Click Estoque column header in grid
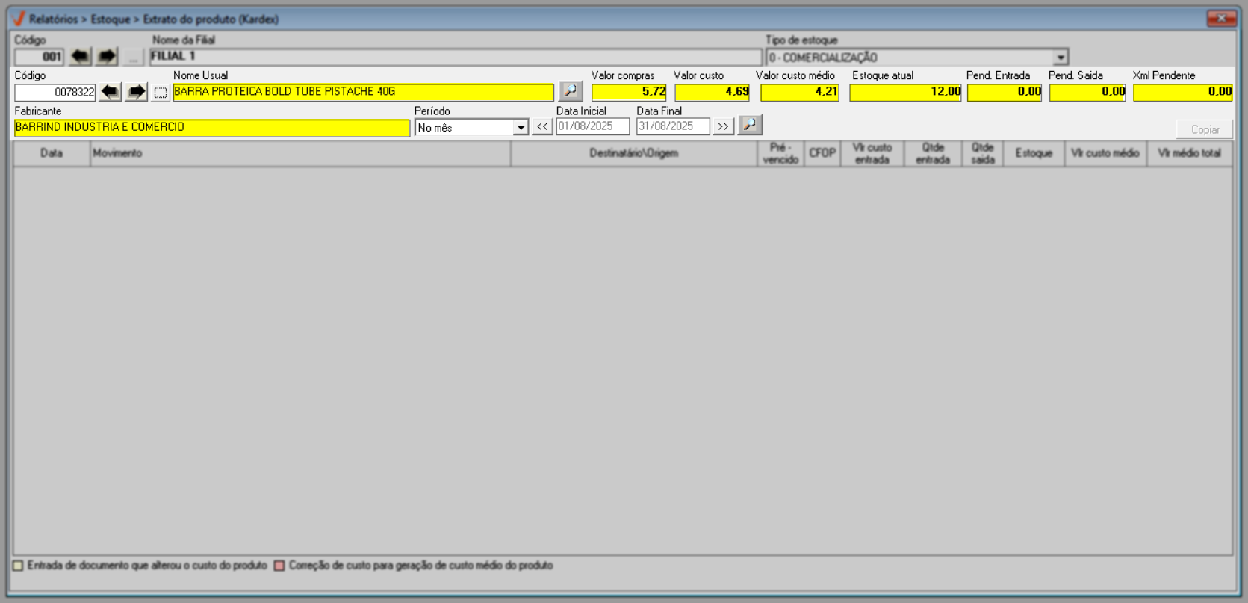The image size is (1248, 603). click(1034, 153)
